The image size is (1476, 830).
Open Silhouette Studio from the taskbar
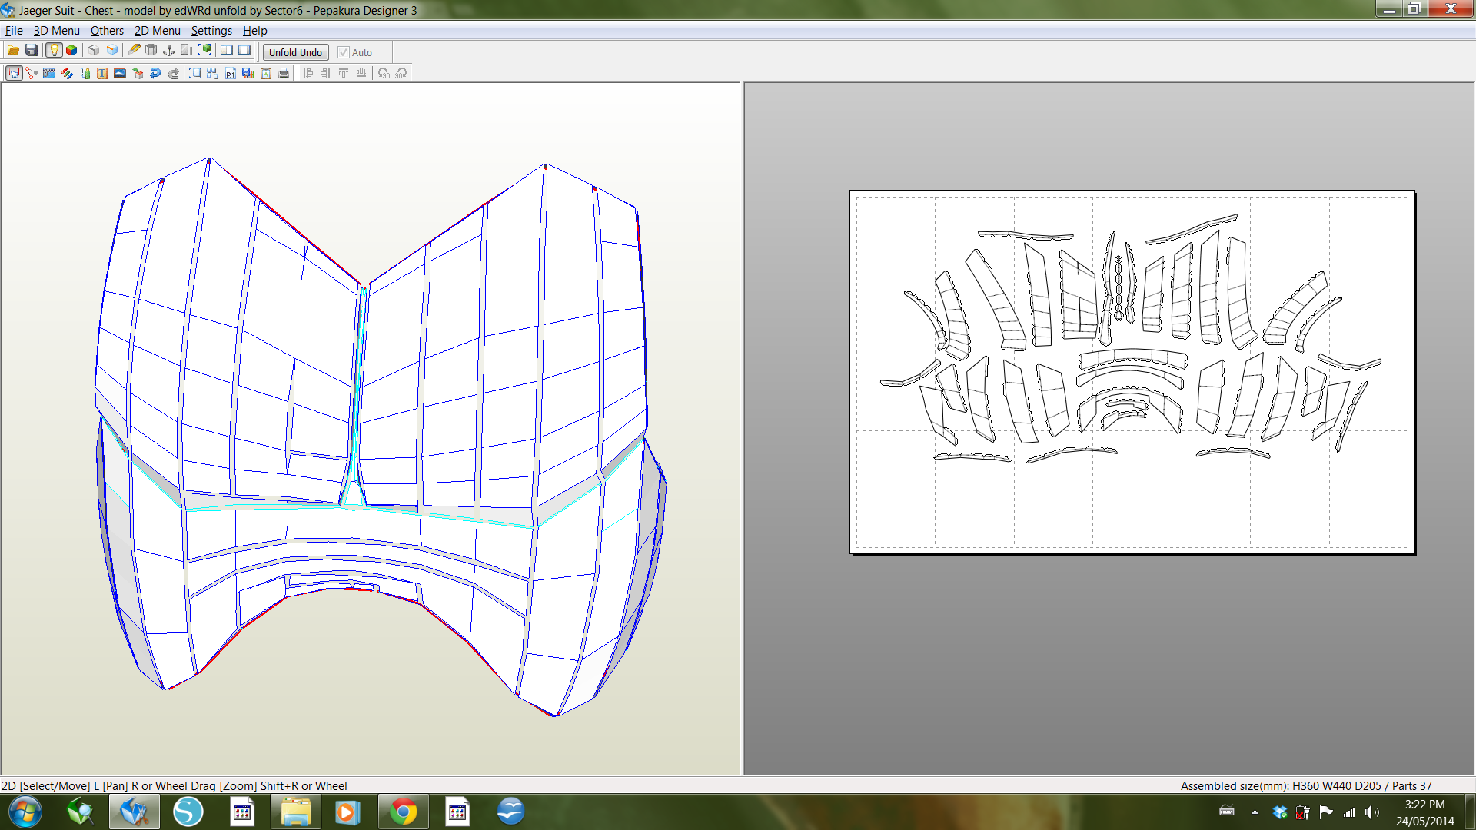coord(188,812)
